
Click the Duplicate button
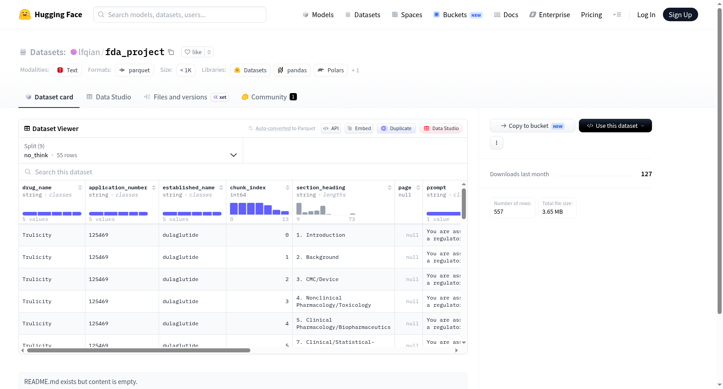396,128
